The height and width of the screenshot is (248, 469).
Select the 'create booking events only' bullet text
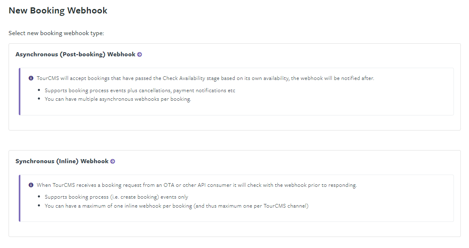tap(116, 197)
